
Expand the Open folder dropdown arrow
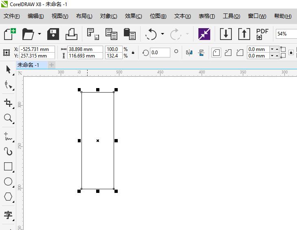(x=40, y=34)
